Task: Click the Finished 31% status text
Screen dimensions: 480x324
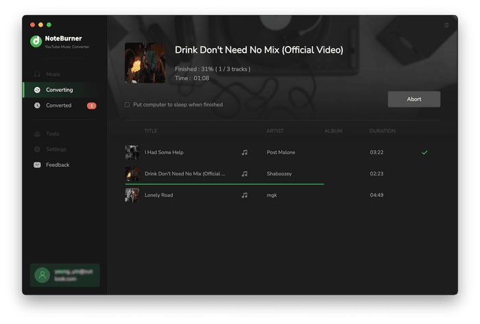Action: pos(213,69)
